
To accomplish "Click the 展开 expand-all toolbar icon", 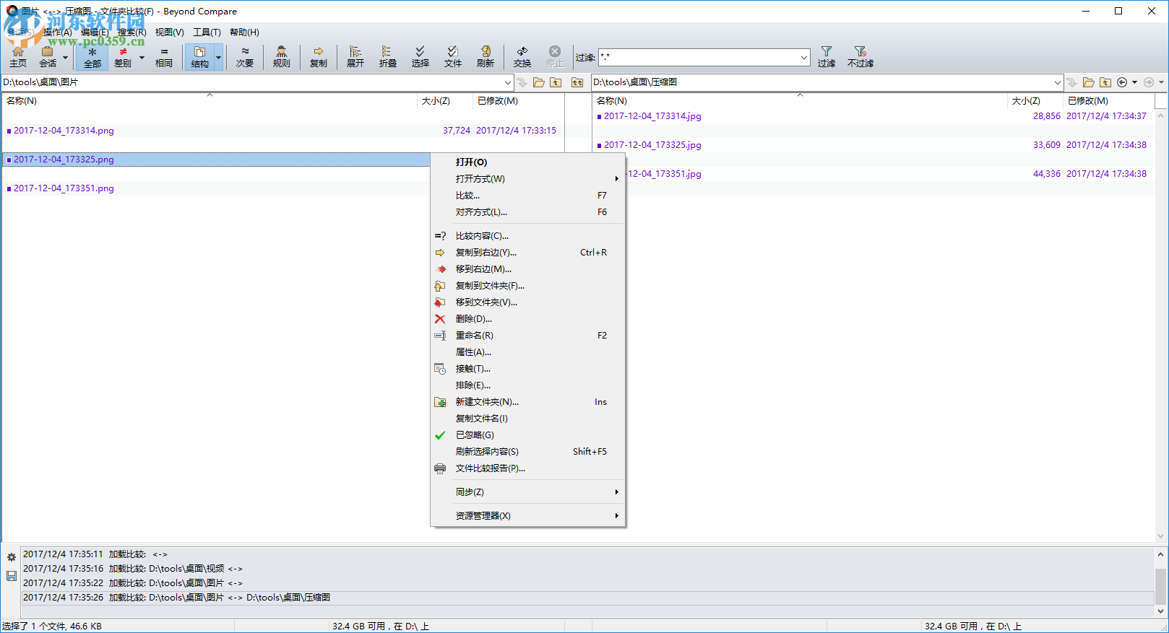I will click(x=355, y=51).
